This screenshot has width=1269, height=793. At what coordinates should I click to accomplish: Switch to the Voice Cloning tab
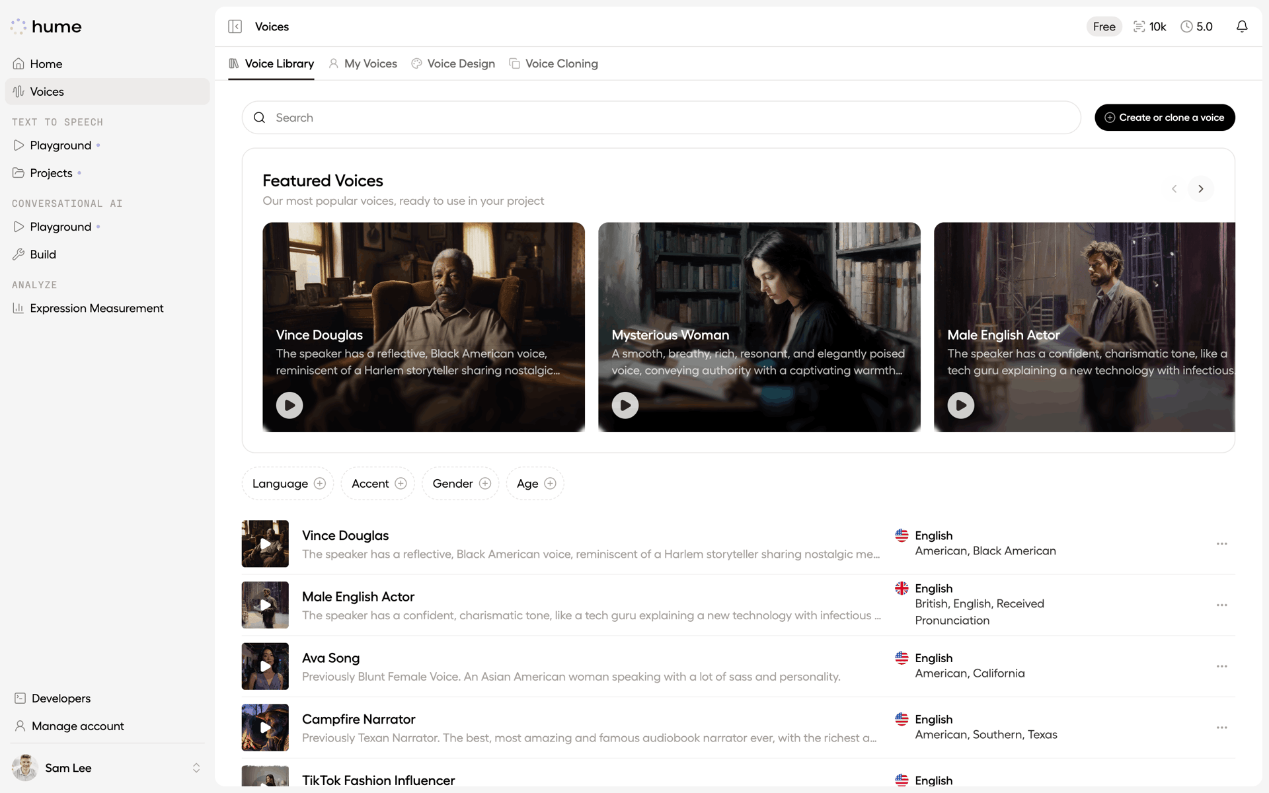tap(553, 63)
